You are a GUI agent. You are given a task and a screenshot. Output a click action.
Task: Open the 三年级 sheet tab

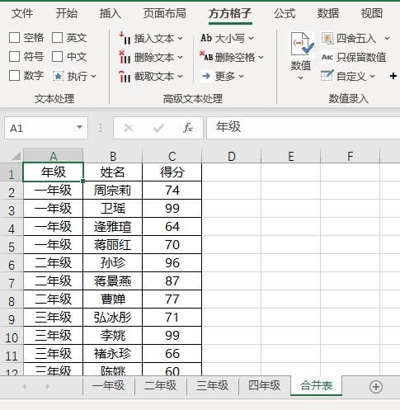(x=213, y=385)
